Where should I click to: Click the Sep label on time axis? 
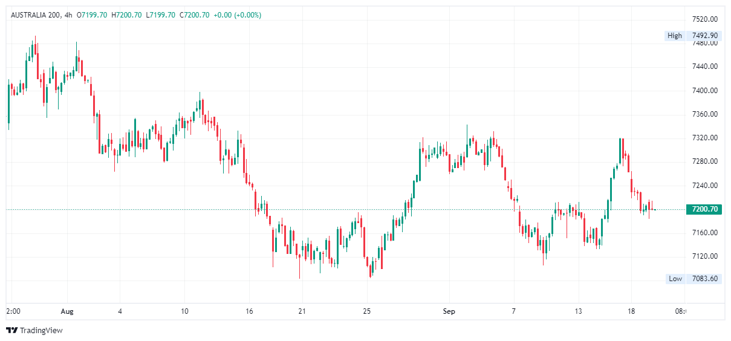[x=449, y=311]
